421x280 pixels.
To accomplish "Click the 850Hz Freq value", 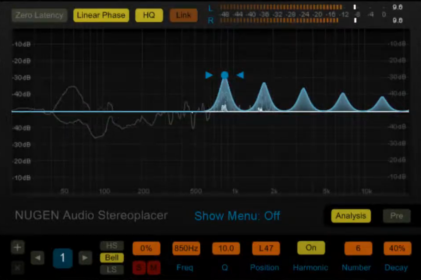I will [x=186, y=248].
